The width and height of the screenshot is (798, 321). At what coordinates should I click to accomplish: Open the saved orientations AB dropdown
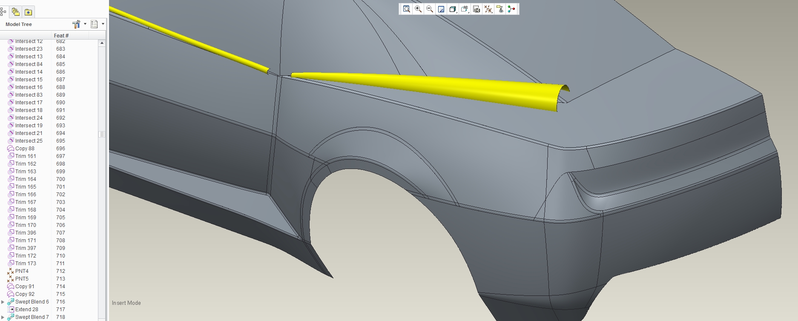click(x=465, y=9)
